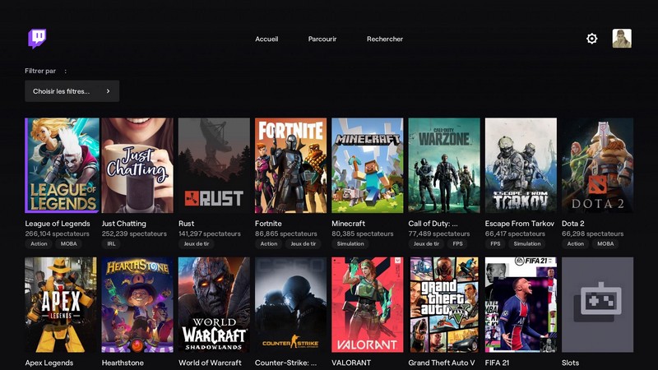Choose the Minecraft game cover
Screen dimensions: 658x370
tap(367, 165)
